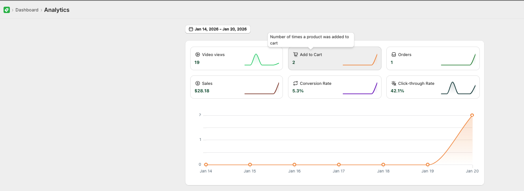Viewport: 524px width, 191px height.
Task: Click the dollar icon beside Sales
Action: pyautogui.click(x=197, y=83)
